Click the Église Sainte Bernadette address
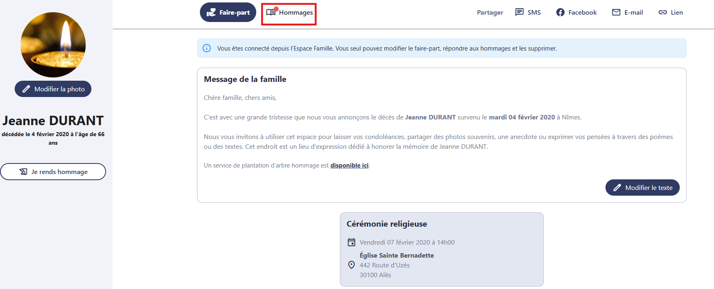714x289 pixels. (396, 255)
